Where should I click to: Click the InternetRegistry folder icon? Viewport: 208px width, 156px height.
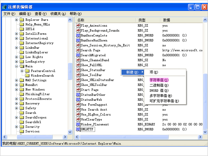tap(22, 43)
